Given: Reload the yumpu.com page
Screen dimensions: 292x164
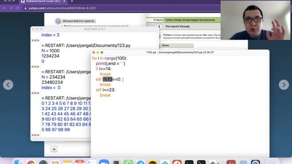Looking at the screenshot, I should pyautogui.click(x=17, y=8).
